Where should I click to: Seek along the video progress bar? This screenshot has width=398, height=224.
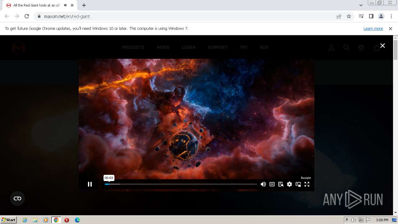click(181, 184)
